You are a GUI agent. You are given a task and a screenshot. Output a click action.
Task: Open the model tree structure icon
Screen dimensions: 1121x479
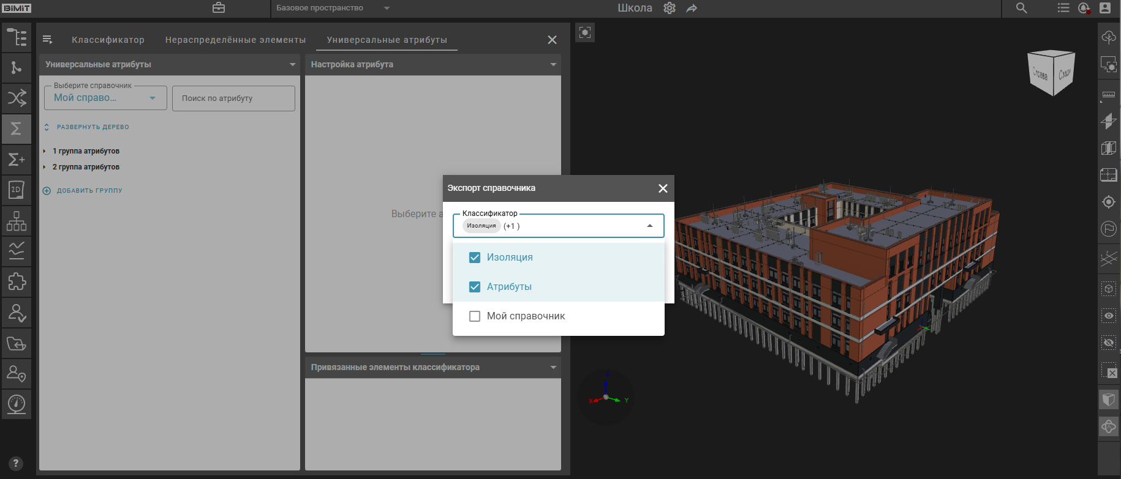[17, 37]
